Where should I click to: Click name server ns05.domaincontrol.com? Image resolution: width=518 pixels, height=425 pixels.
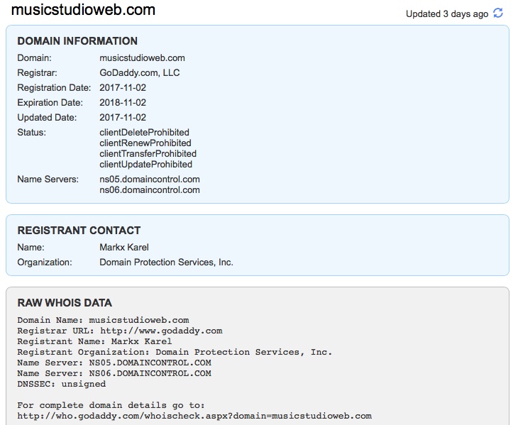150,179
